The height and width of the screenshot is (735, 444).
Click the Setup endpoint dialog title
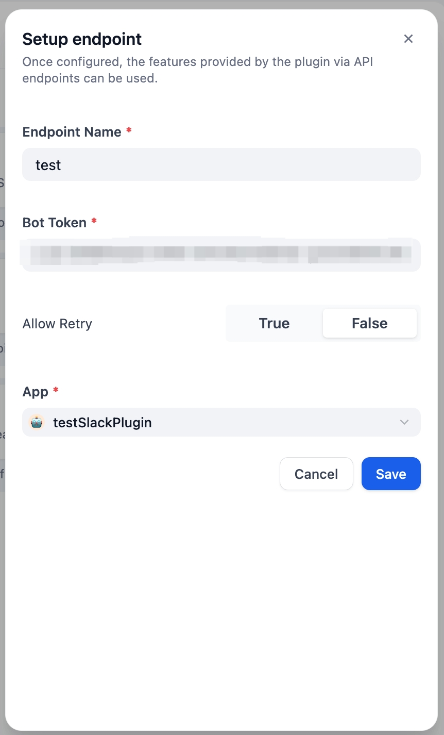(x=81, y=39)
